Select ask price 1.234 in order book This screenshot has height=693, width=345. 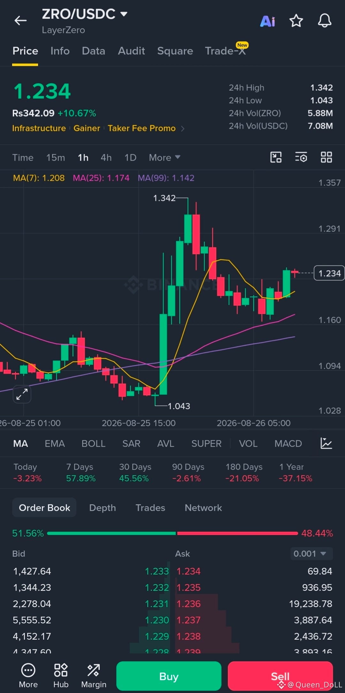(188, 571)
